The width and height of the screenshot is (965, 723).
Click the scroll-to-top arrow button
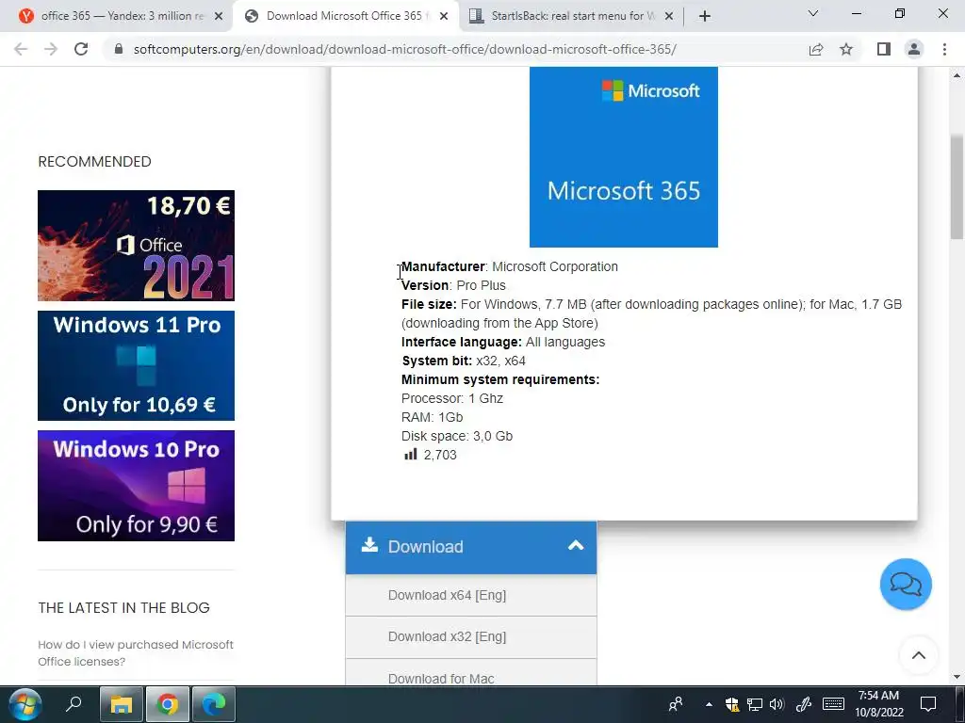pos(918,655)
